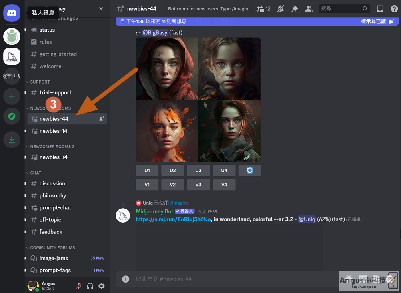Viewport: 401px width, 293px height.
Task: Show the member list
Action: [x=309, y=9]
